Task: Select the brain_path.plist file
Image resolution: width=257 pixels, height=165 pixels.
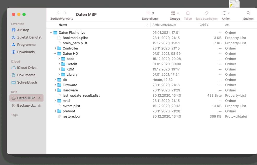Action: tap(75, 43)
